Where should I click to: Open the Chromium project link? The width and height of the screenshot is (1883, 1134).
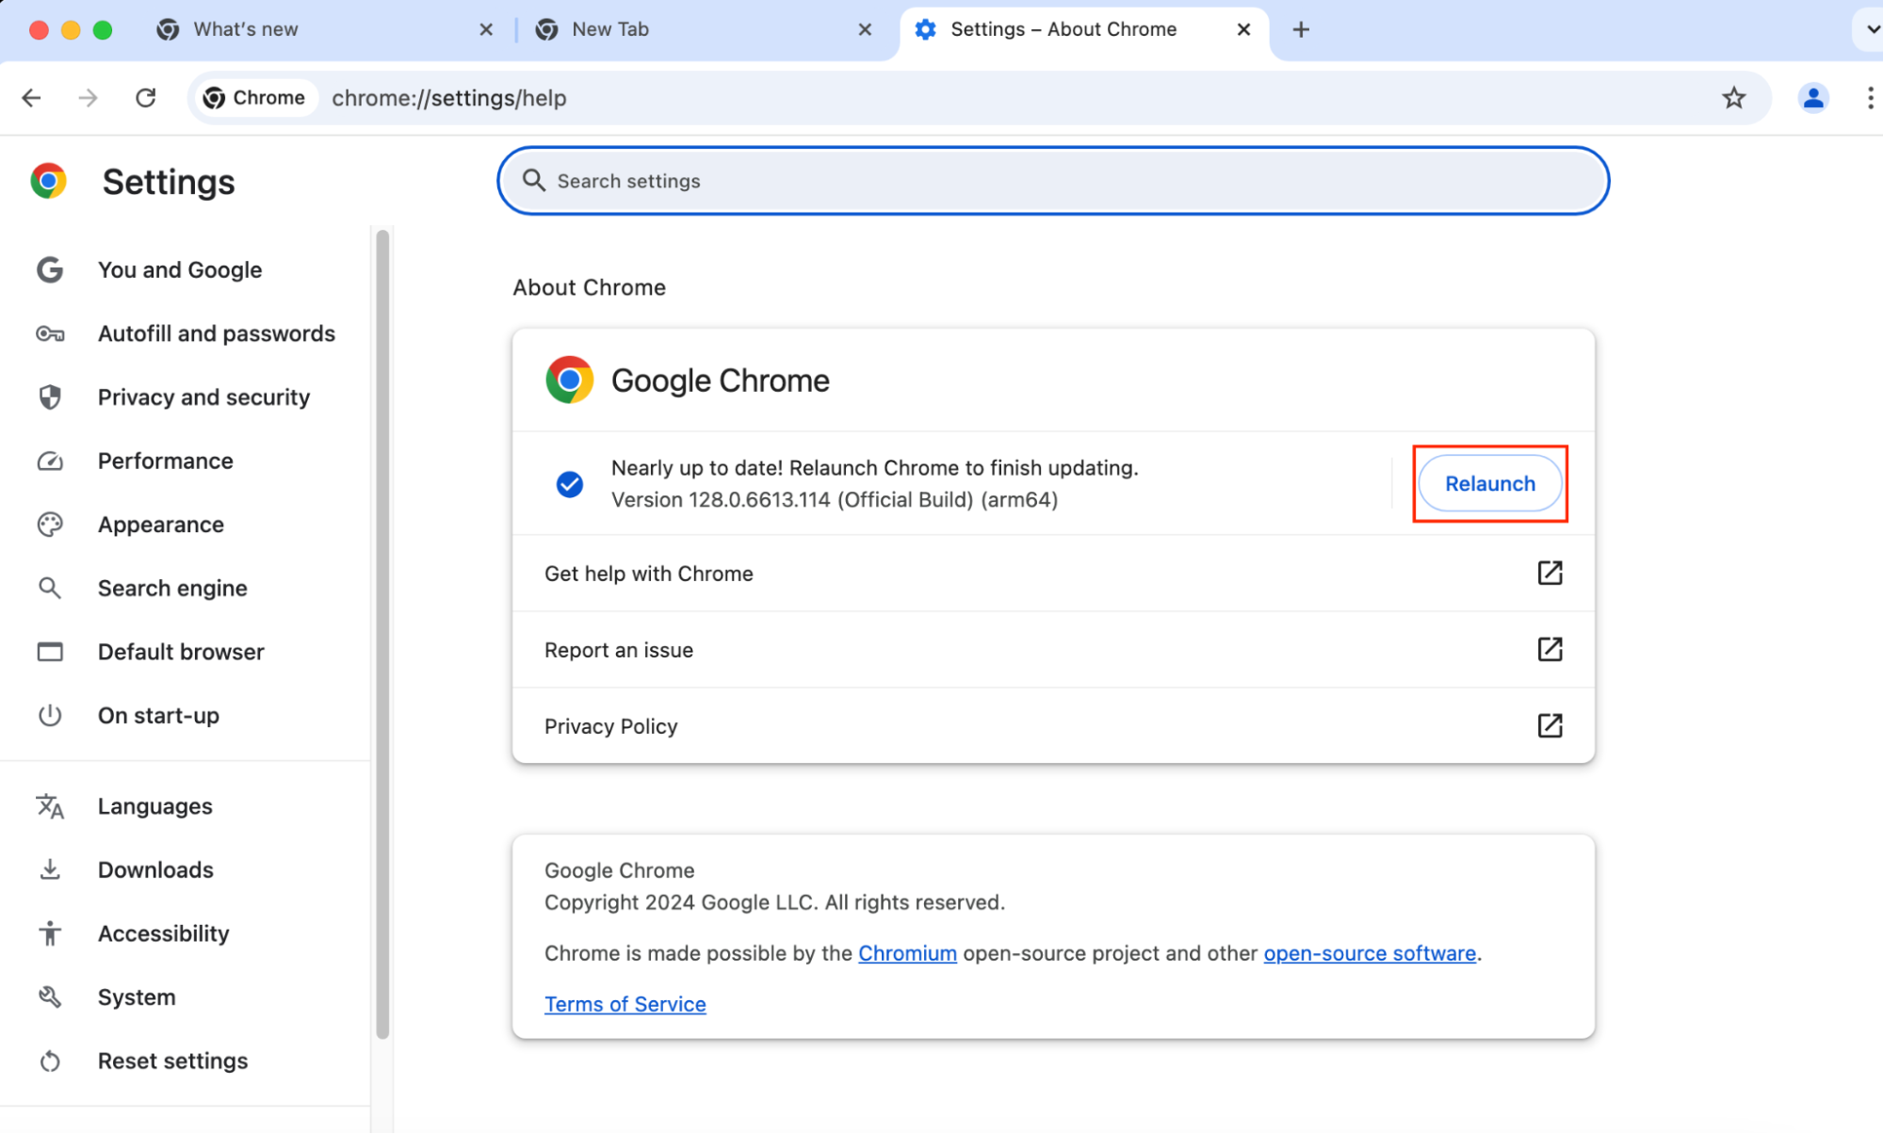(906, 952)
